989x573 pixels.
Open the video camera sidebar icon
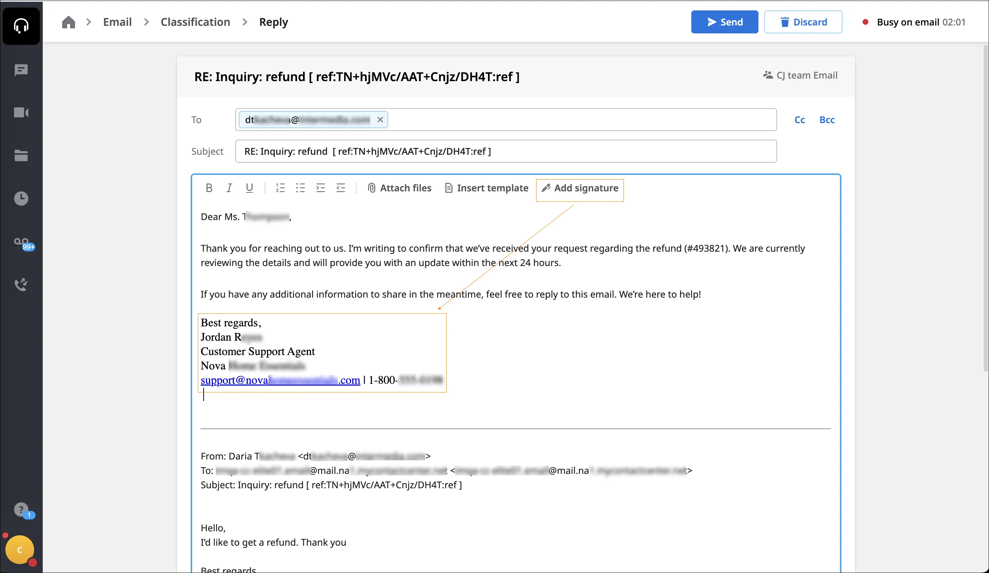click(x=21, y=113)
